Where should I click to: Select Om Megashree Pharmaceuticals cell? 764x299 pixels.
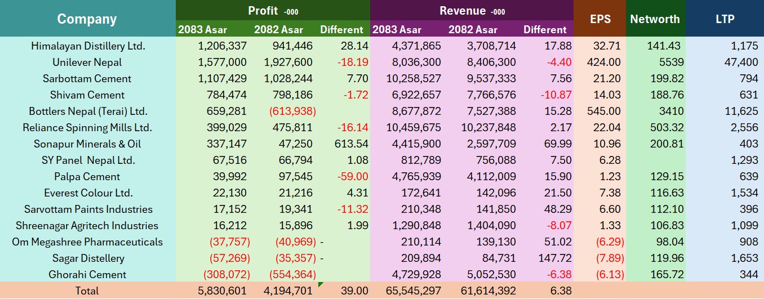tap(87, 242)
